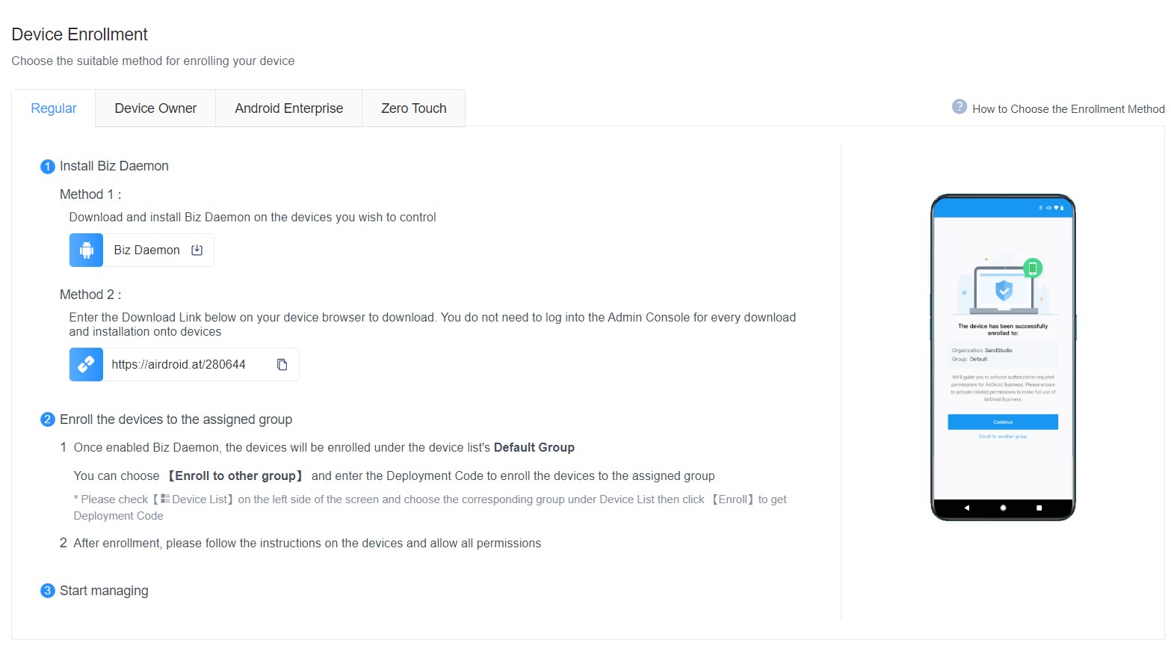This screenshot has height=649, width=1171.
Task: Click the step 1 number badge
Action: tap(48, 167)
